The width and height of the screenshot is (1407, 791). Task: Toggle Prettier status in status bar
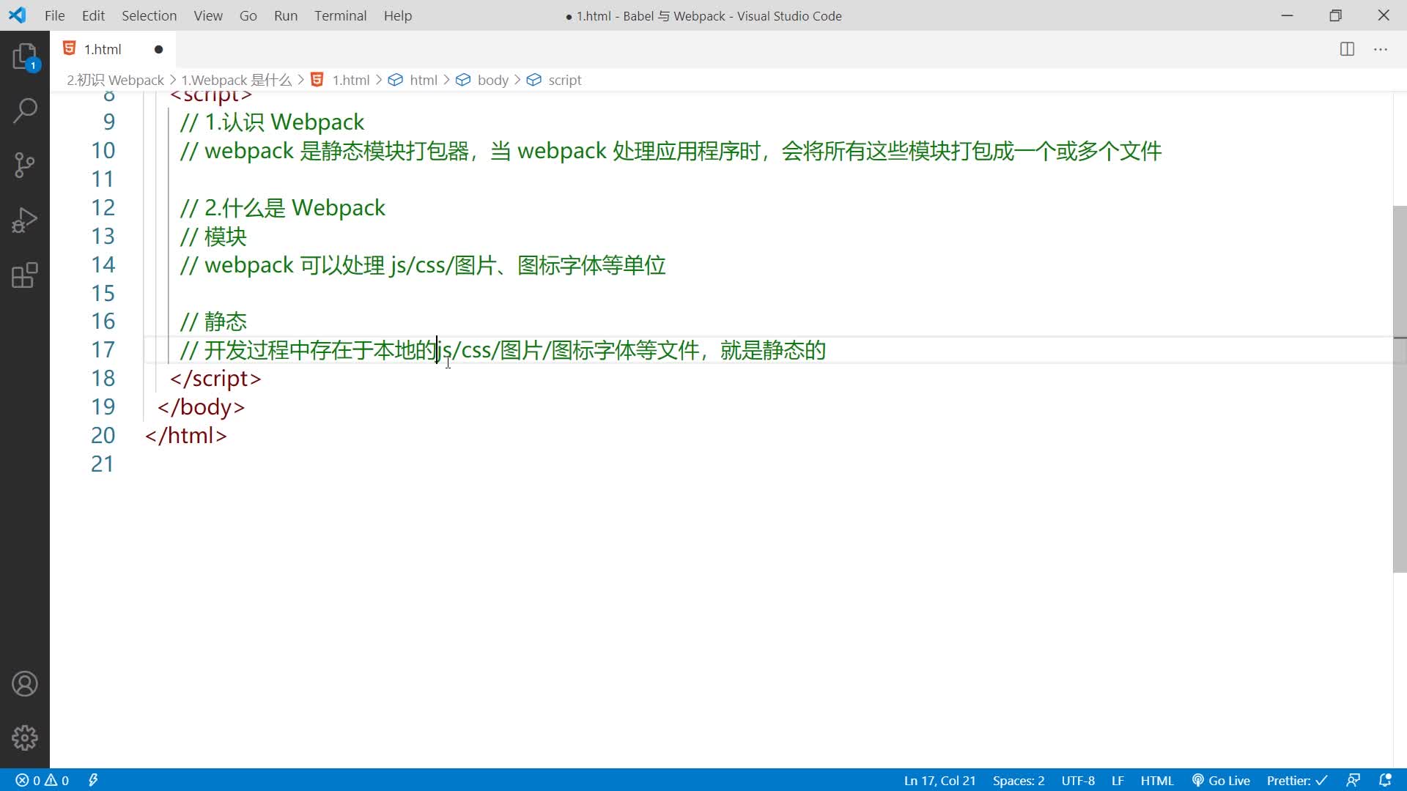click(x=1296, y=780)
